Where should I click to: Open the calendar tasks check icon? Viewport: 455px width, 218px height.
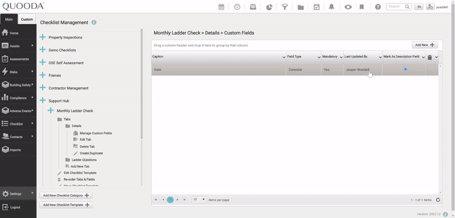click(x=317, y=7)
